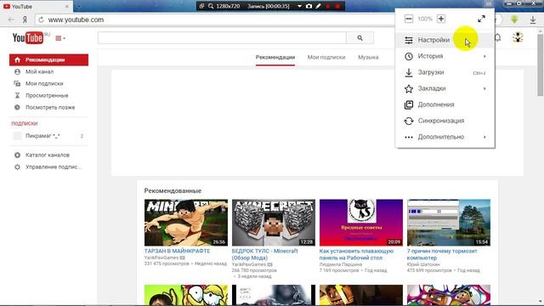Click the YouTube logo
The image size is (544, 306).
[28, 37]
